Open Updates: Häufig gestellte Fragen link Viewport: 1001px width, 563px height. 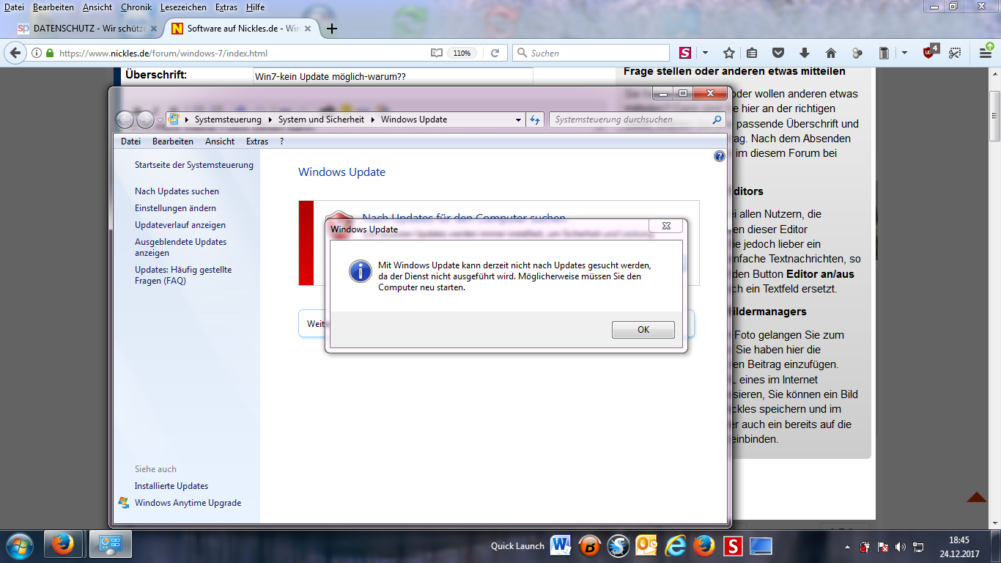click(183, 275)
